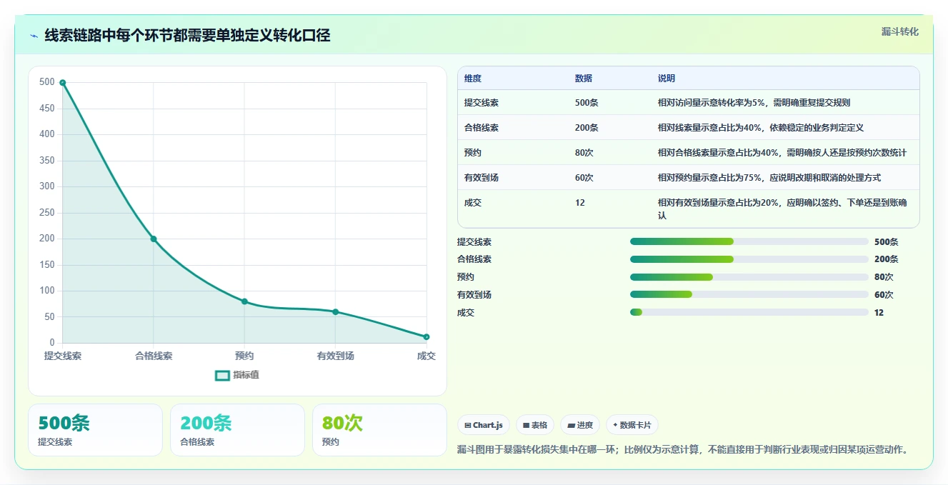The height and width of the screenshot is (485, 948).
Task: Click the 进度 tag
Action: click(580, 425)
